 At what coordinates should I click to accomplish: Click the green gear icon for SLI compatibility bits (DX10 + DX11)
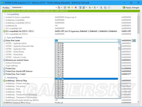[x=4, y=31]
